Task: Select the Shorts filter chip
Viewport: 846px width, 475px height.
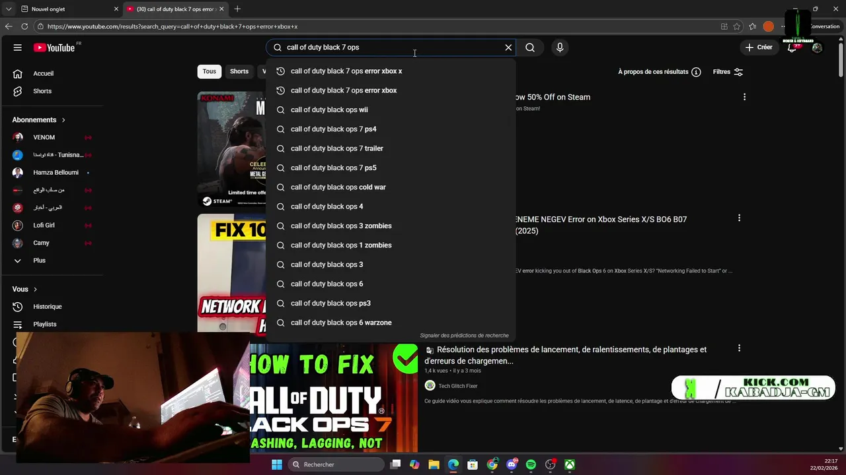Action: click(x=239, y=71)
